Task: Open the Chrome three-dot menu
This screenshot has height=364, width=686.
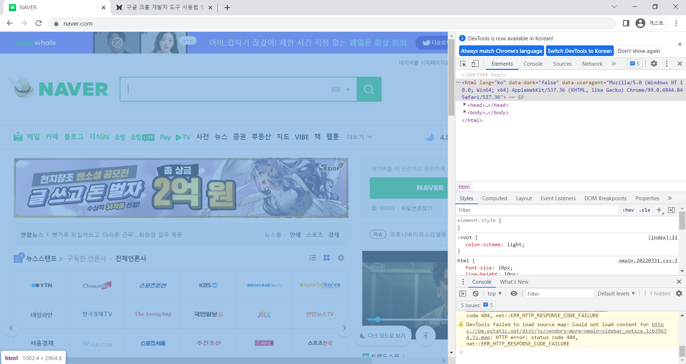Action: (676, 23)
